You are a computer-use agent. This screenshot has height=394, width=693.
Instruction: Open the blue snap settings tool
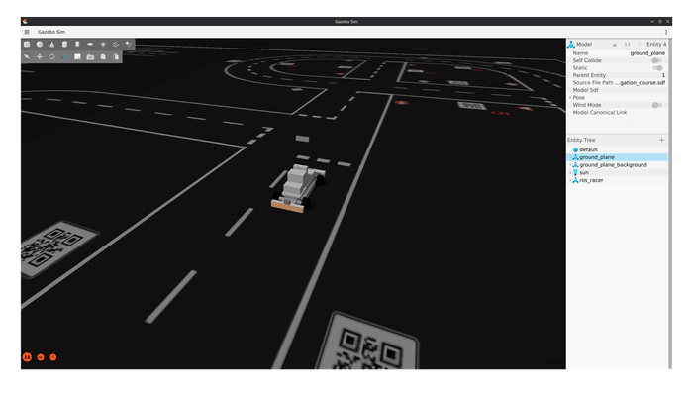pyautogui.click(x=64, y=57)
